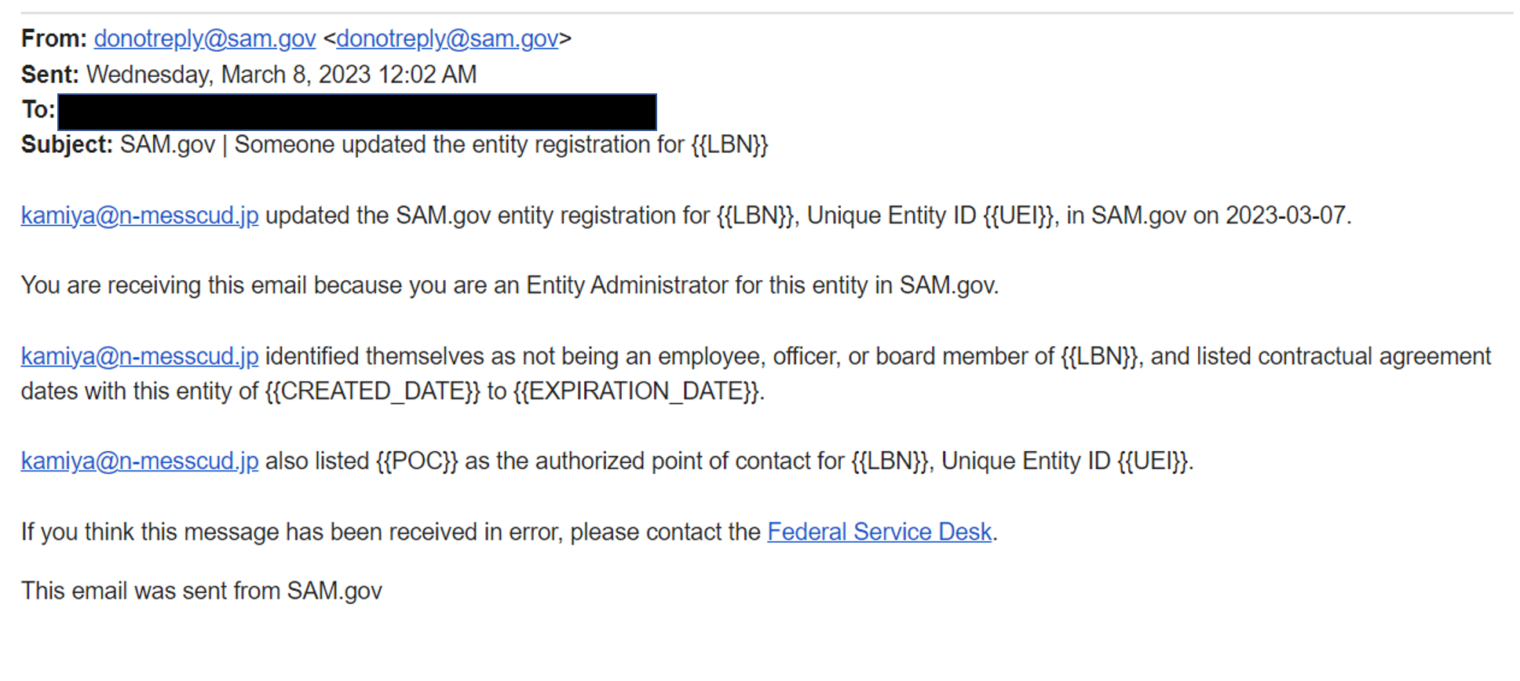
Task: Click the {{CREATED_DATE}} placeholder text
Action: [372, 391]
